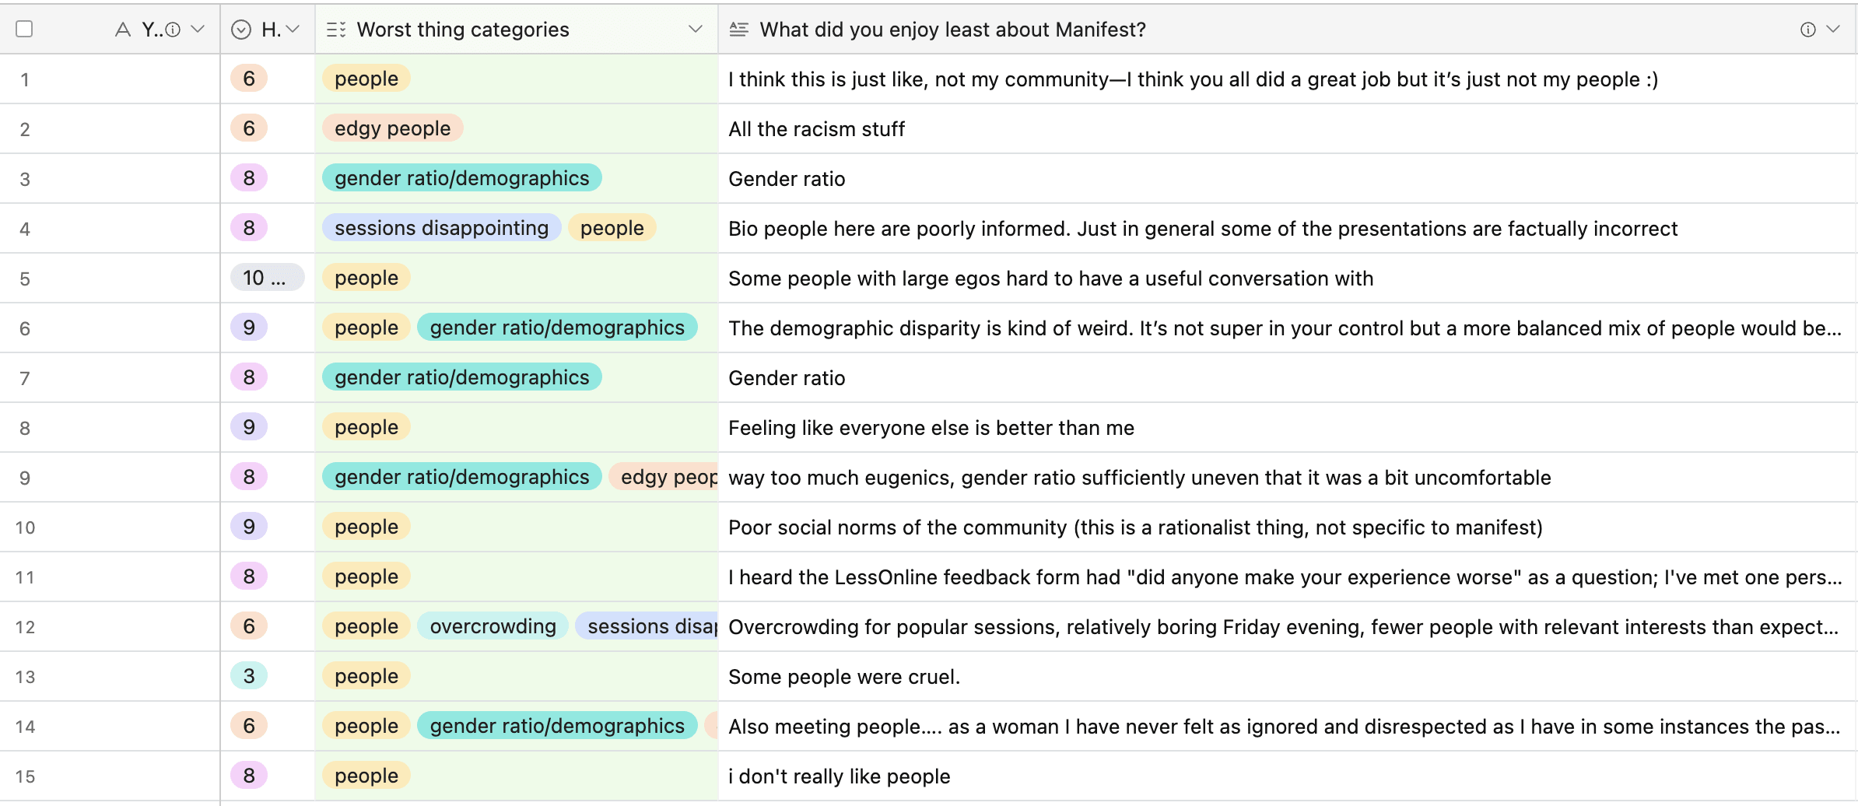Select row number 13

(25, 677)
